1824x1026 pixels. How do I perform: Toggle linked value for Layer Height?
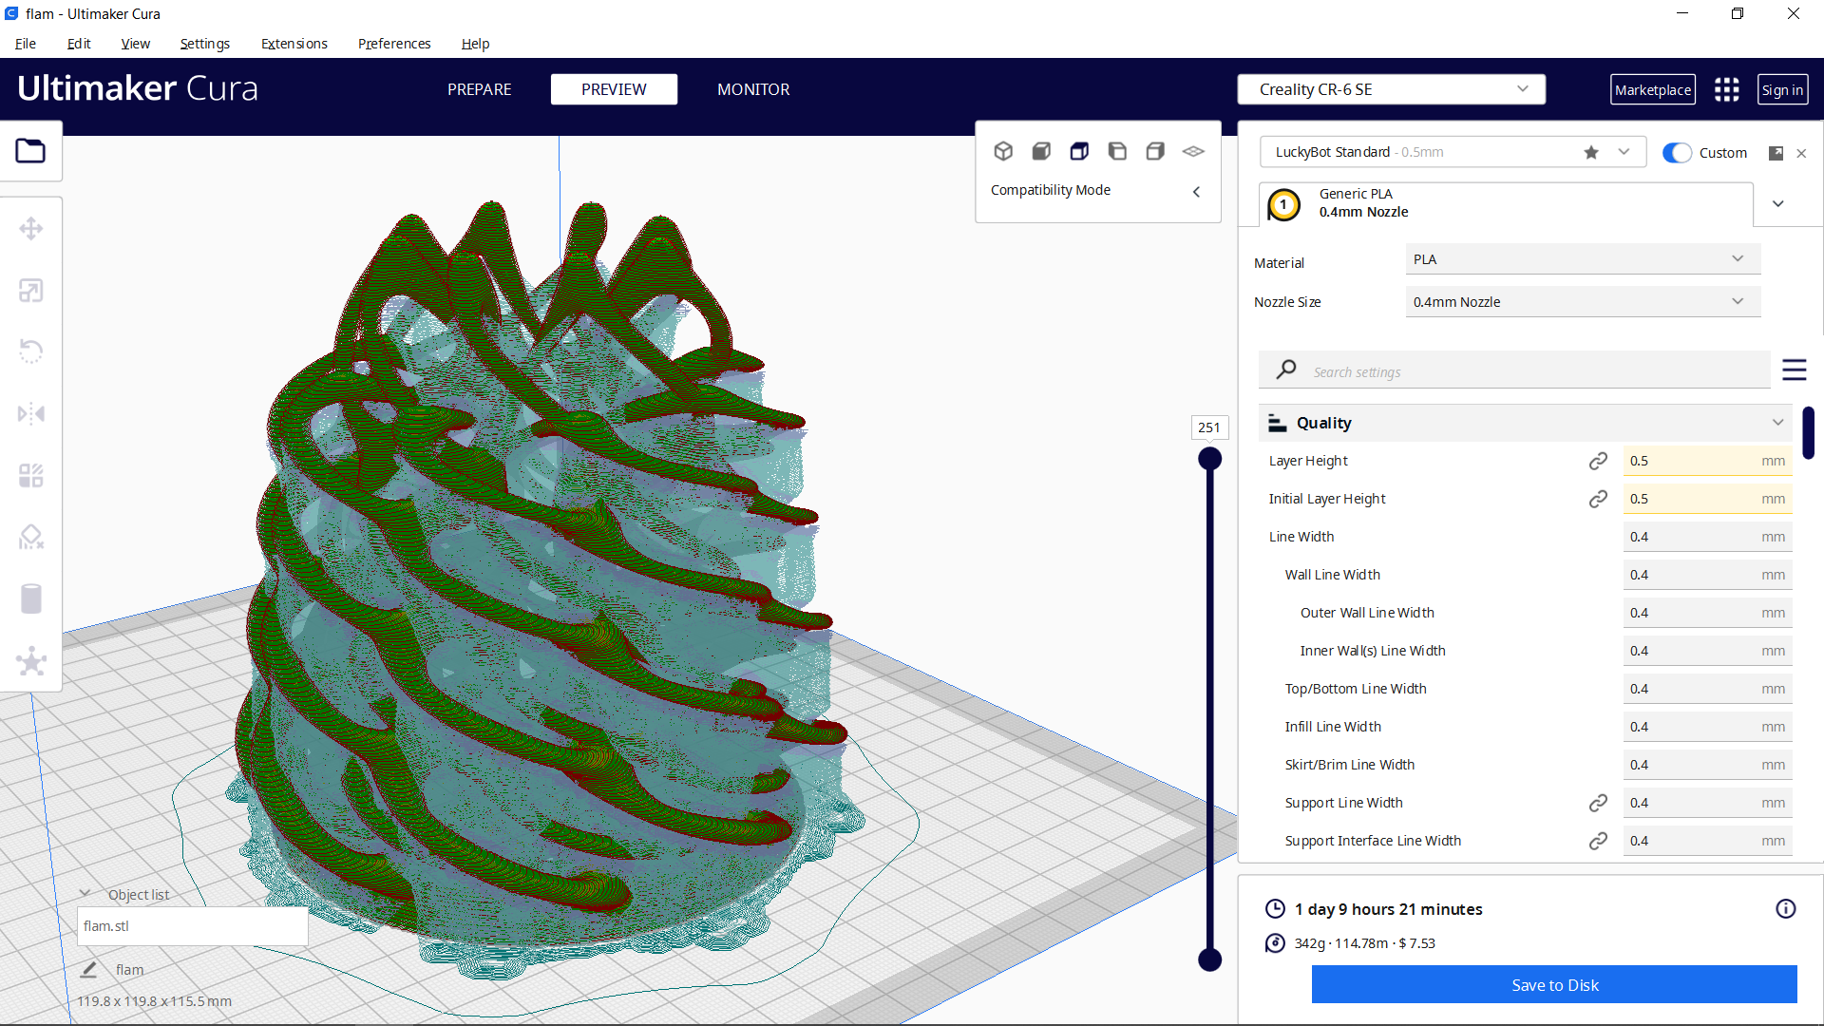[1598, 461]
